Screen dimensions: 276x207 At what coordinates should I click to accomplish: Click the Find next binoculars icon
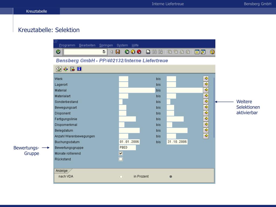(x=160, y=52)
